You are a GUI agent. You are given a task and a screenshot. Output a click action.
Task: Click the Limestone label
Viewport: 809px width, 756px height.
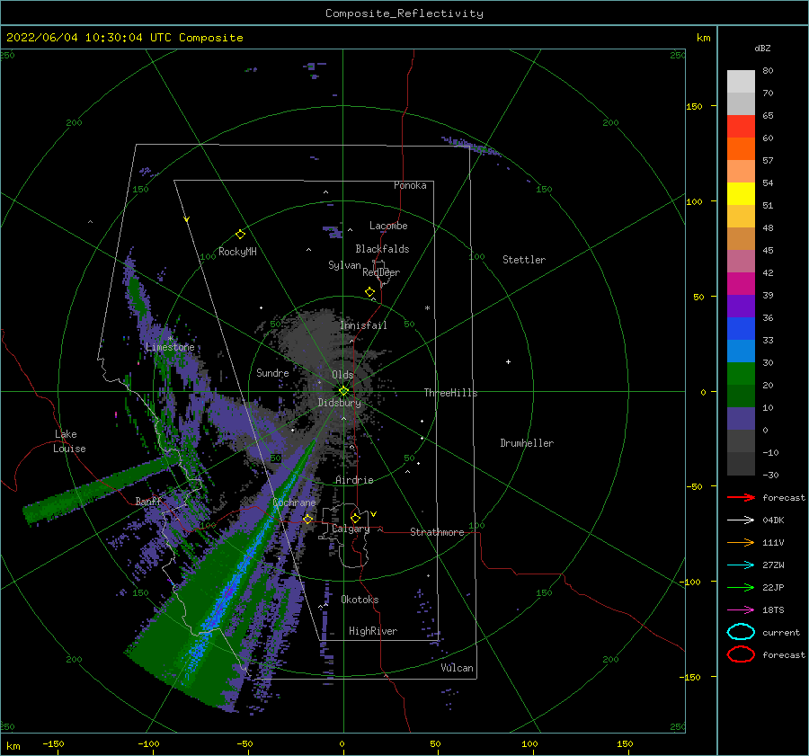170,347
